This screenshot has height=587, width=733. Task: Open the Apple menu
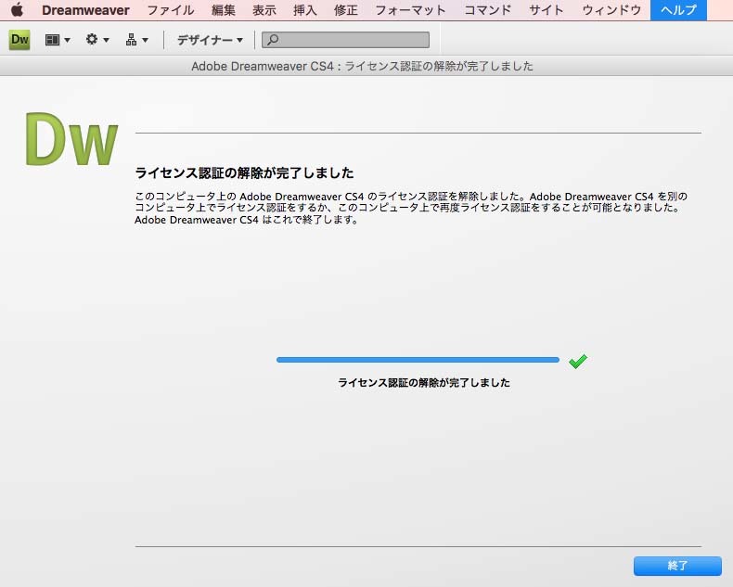[x=17, y=10]
